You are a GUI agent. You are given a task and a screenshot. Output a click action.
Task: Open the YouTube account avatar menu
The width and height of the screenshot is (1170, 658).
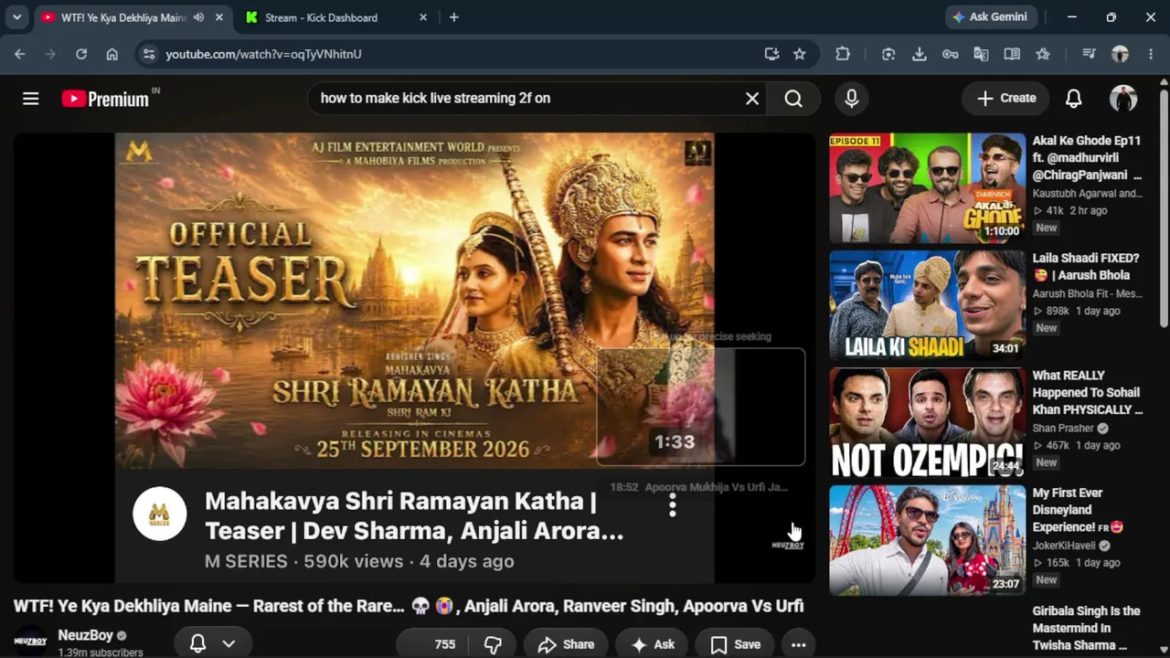click(1123, 99)
